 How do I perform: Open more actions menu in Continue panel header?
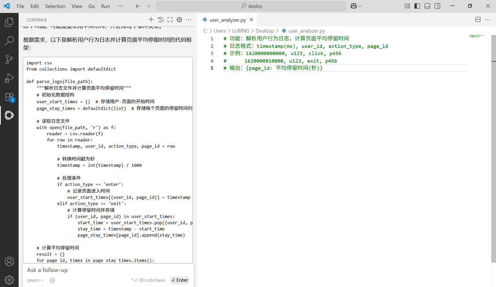(x=189, y=19)
